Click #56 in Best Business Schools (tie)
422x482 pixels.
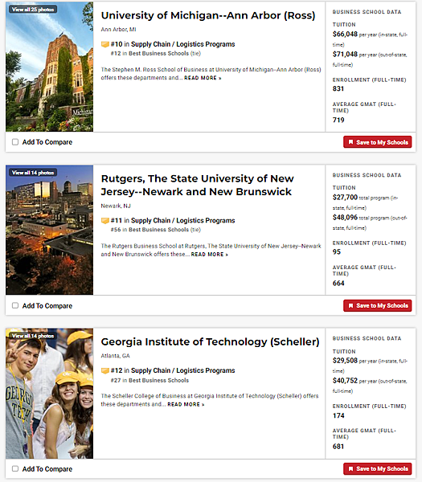click(156, 230)
